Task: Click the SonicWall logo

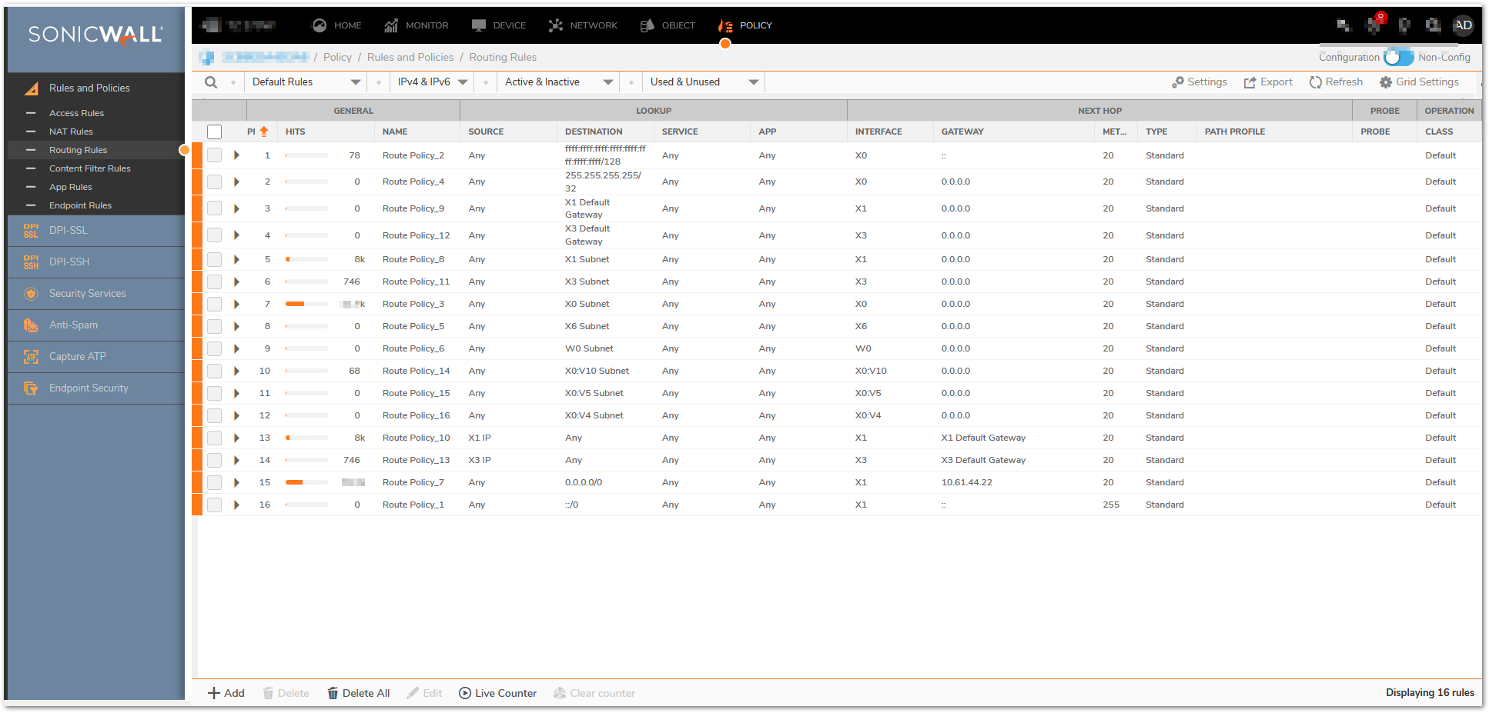Action: point(95,35)
